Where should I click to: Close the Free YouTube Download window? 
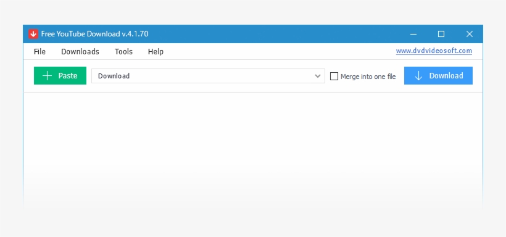[x=469, y=34]
